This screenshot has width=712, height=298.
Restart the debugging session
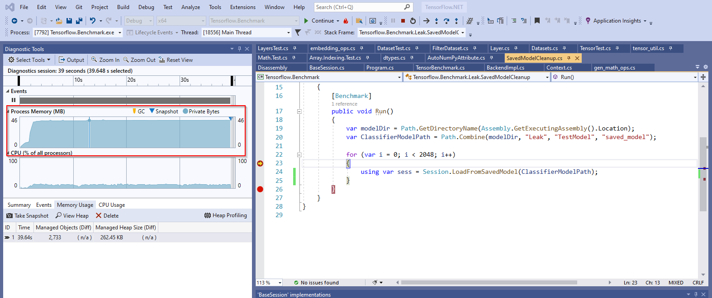pyautogui.click(x=413, y=21)
